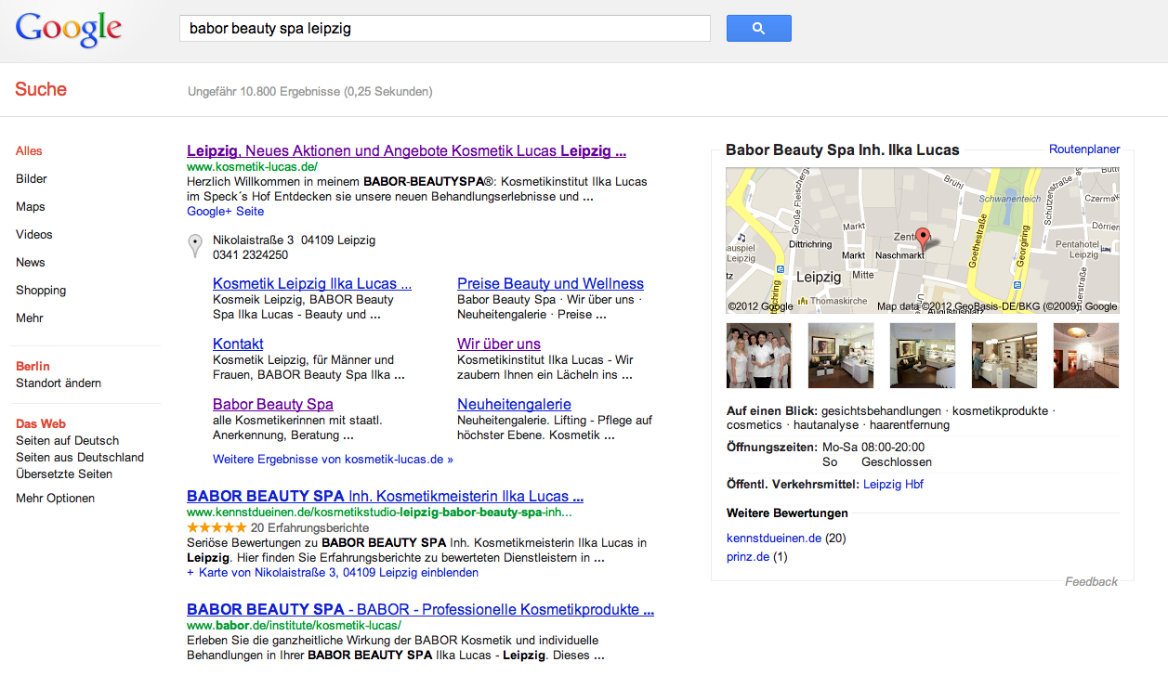Expand Karte von Nikolaistraße 3 einblenden
1168x675 pixels.
click(333, 573)
